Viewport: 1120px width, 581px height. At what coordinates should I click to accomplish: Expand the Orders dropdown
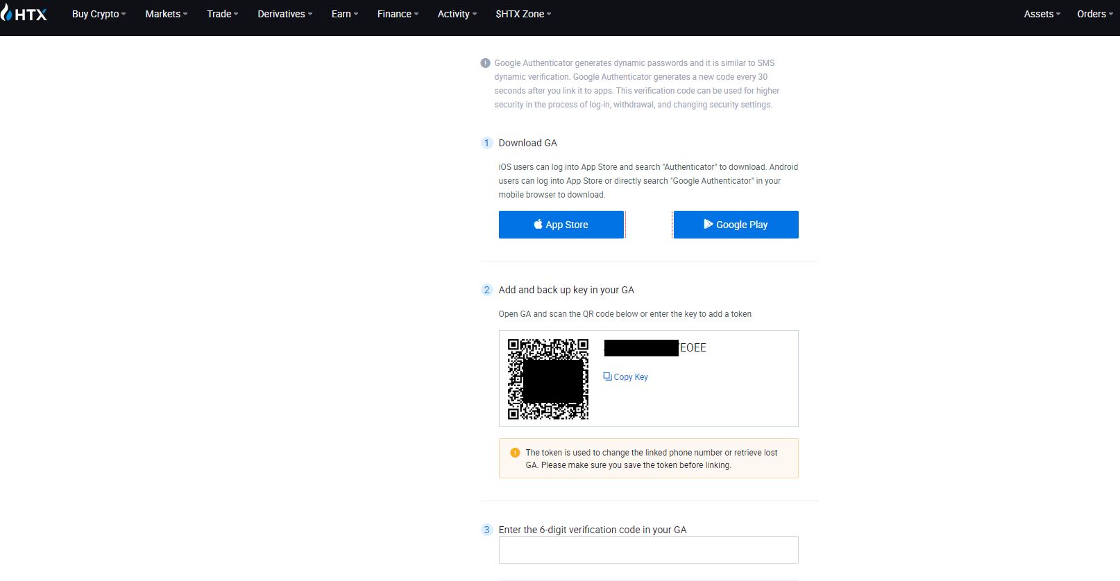pyautogui.click(x=1094, y=14)
